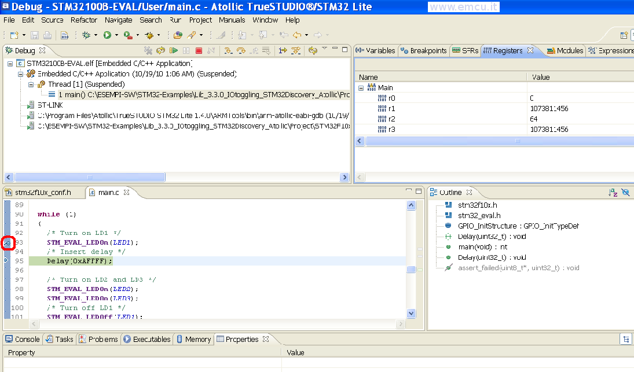Viewport: 634px width, 372px height.
Task: Collapse the Main register group
Action: click(x=361, y=88)
